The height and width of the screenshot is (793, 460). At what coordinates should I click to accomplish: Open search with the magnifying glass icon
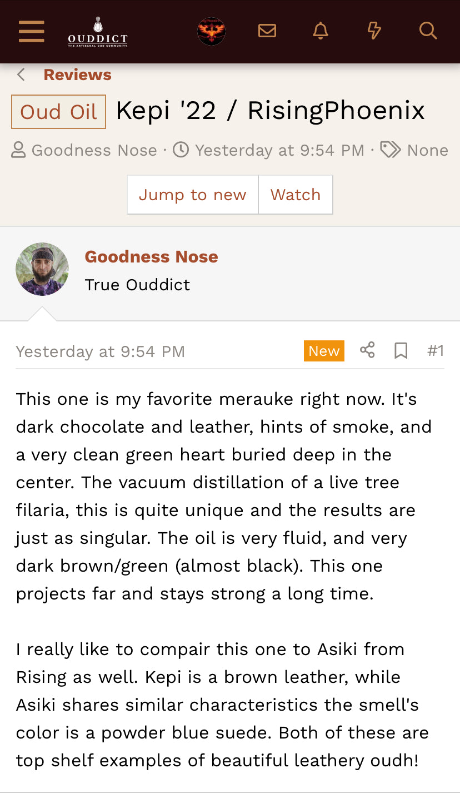(x=428, y=31)
